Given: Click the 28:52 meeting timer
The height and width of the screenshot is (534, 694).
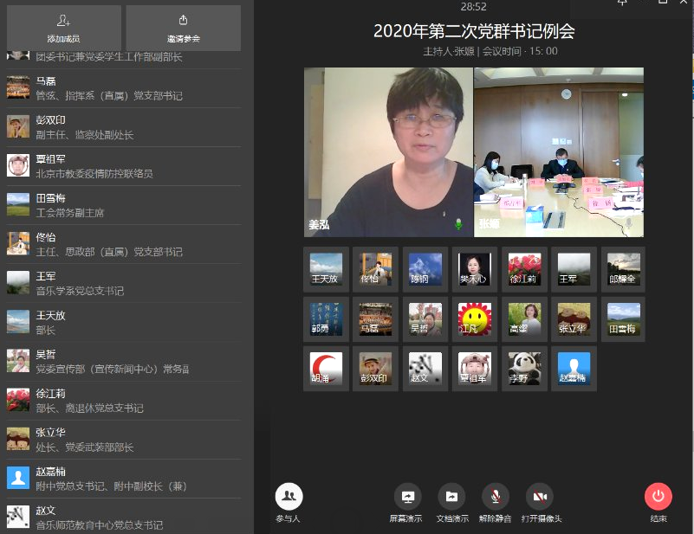Looking at the screenshot, I should [x=473, y=7].
